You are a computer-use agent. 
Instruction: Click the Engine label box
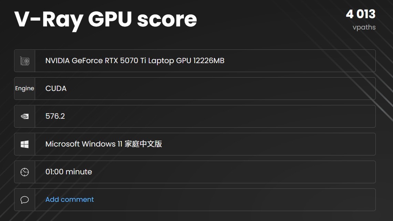[24, 89]
